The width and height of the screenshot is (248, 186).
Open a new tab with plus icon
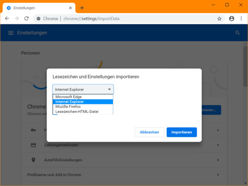[x=82, y=8]
